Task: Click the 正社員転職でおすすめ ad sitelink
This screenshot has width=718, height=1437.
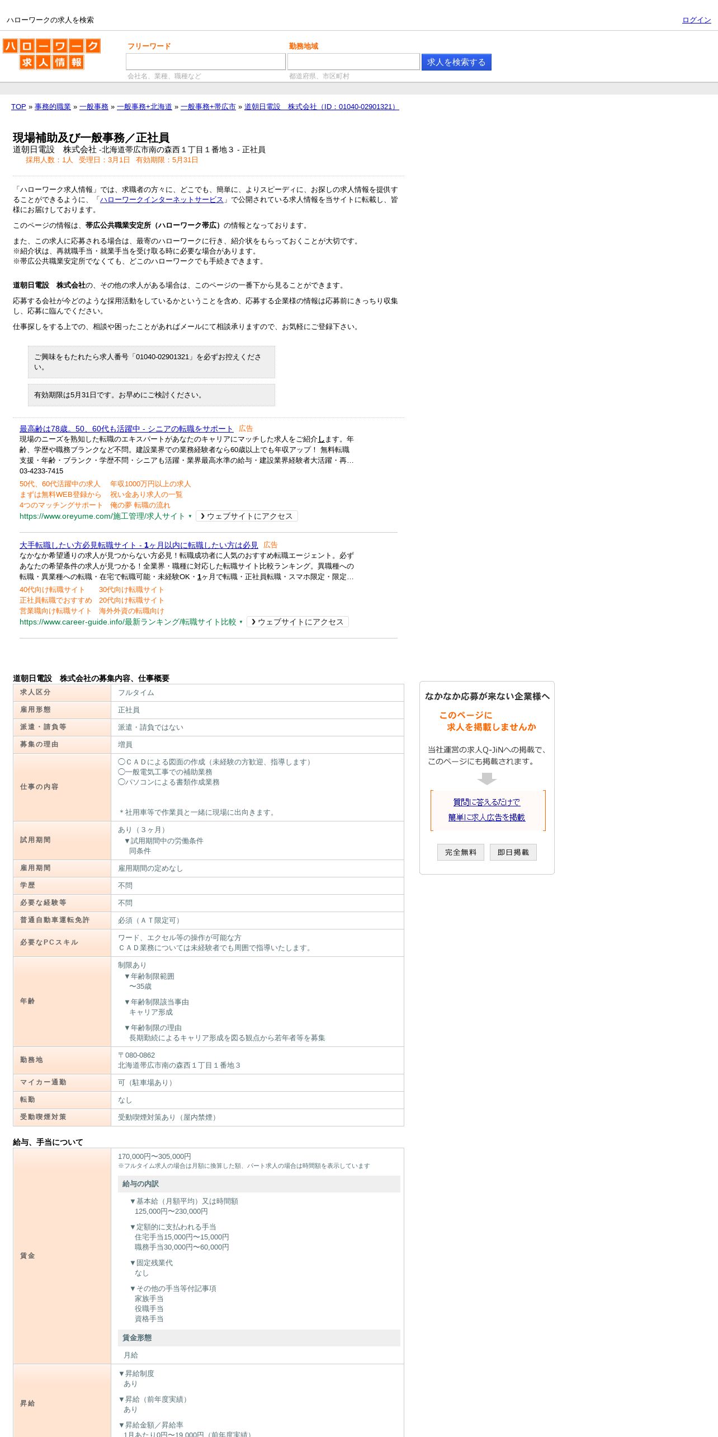Action: click(x=56, y=600)
